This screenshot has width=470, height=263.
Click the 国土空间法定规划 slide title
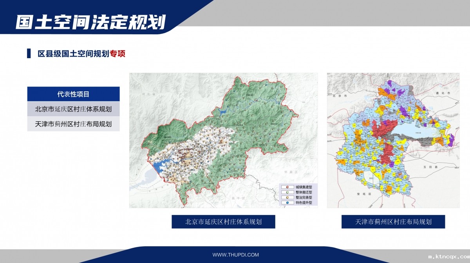click(90, 22)
